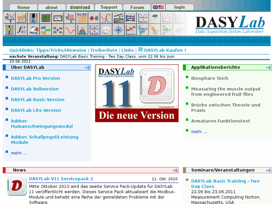Image resolution: width=272 pixels, height=204 pixels.
Task: Click mehr ... under Über DASYLab
Action: click(19, 153)
